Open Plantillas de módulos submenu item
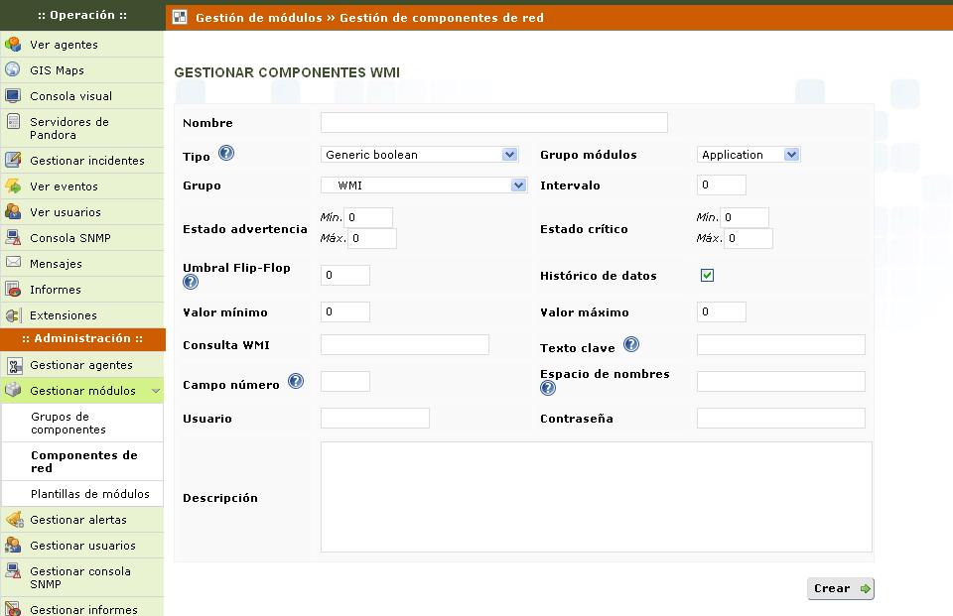Screen dimensions: 953x616 89,494
